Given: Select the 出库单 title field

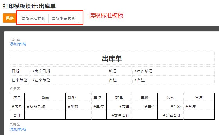Looking at the screenshot, I should point(112,58).
